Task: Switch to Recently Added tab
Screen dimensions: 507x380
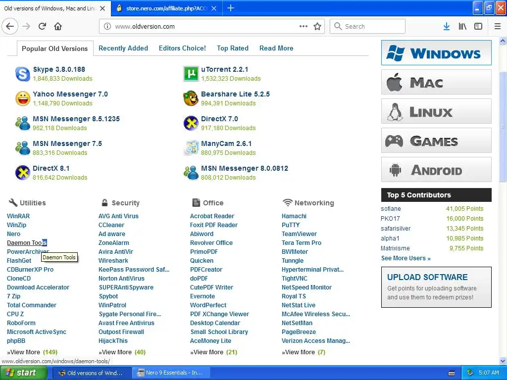Action: pyautogui.click(x=123, y=48)
